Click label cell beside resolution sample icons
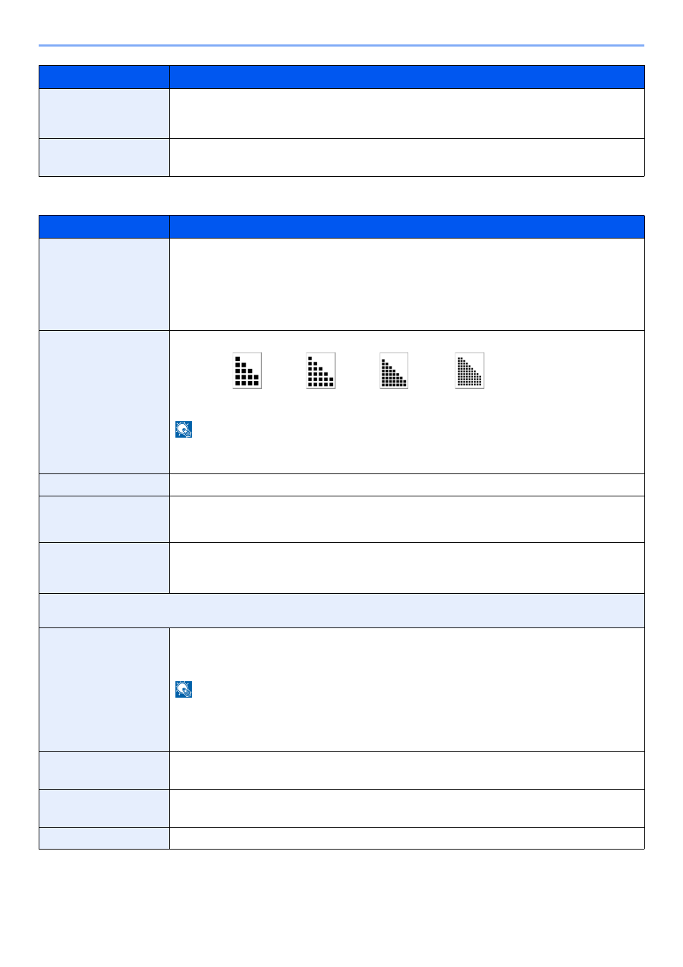 click(x=104, y=403)
